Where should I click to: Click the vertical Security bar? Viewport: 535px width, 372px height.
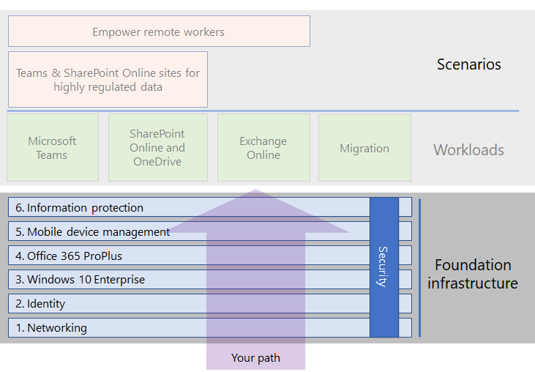pos(384,267)
